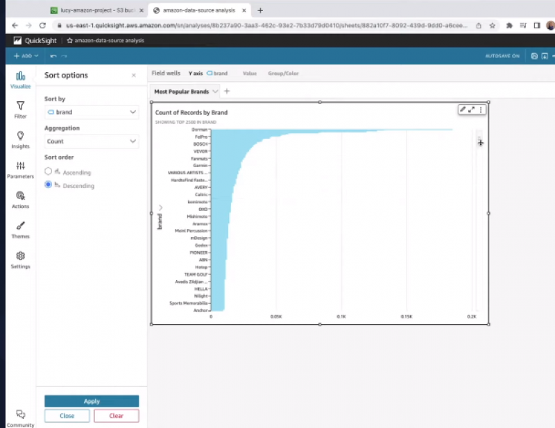
Task: Expand the Aggregation Count dropdown
Action: click(92, 142)
